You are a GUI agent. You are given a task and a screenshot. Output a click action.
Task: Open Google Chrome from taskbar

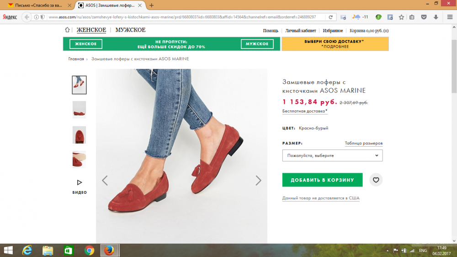pyautogui.click(x=89, y=250)
